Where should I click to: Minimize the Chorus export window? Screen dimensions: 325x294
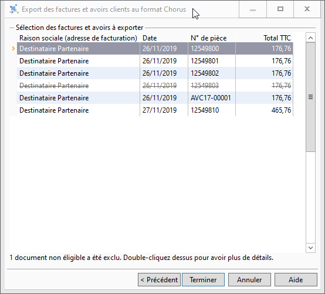(x=253, y=9)
